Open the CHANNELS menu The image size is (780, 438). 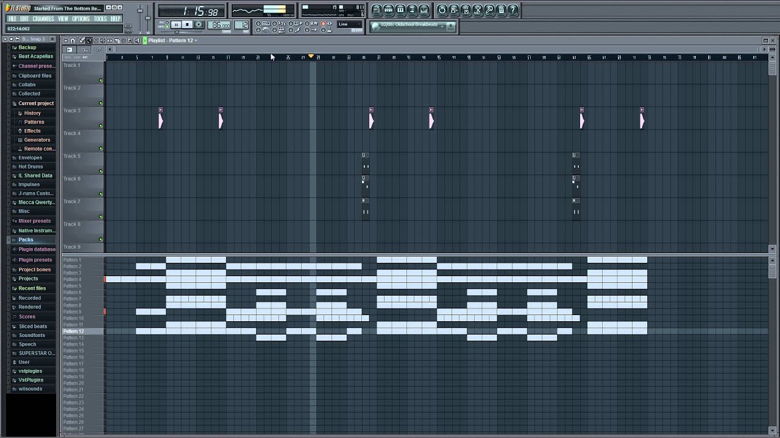[x=43, y=19]
